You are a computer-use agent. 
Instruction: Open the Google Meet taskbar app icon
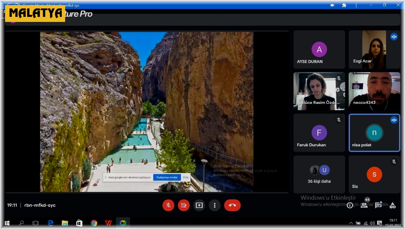pyautogui.click(x=123, y=223)
